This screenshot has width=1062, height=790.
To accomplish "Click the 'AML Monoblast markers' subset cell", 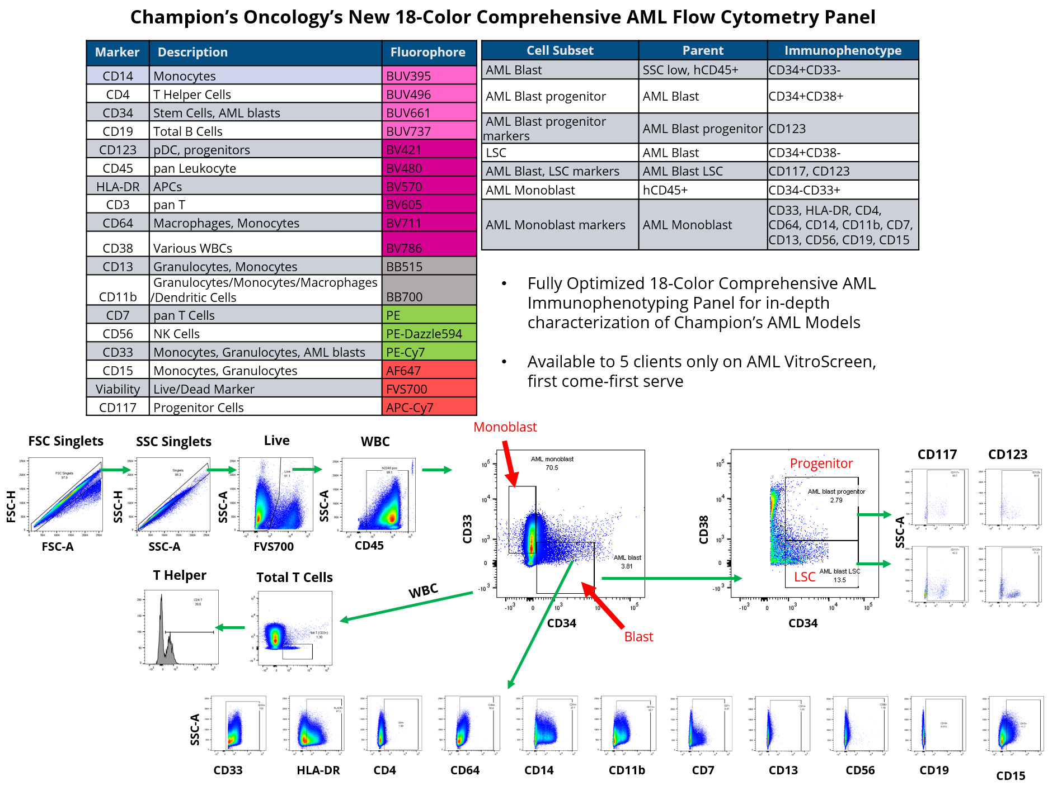I will point(560,224).
